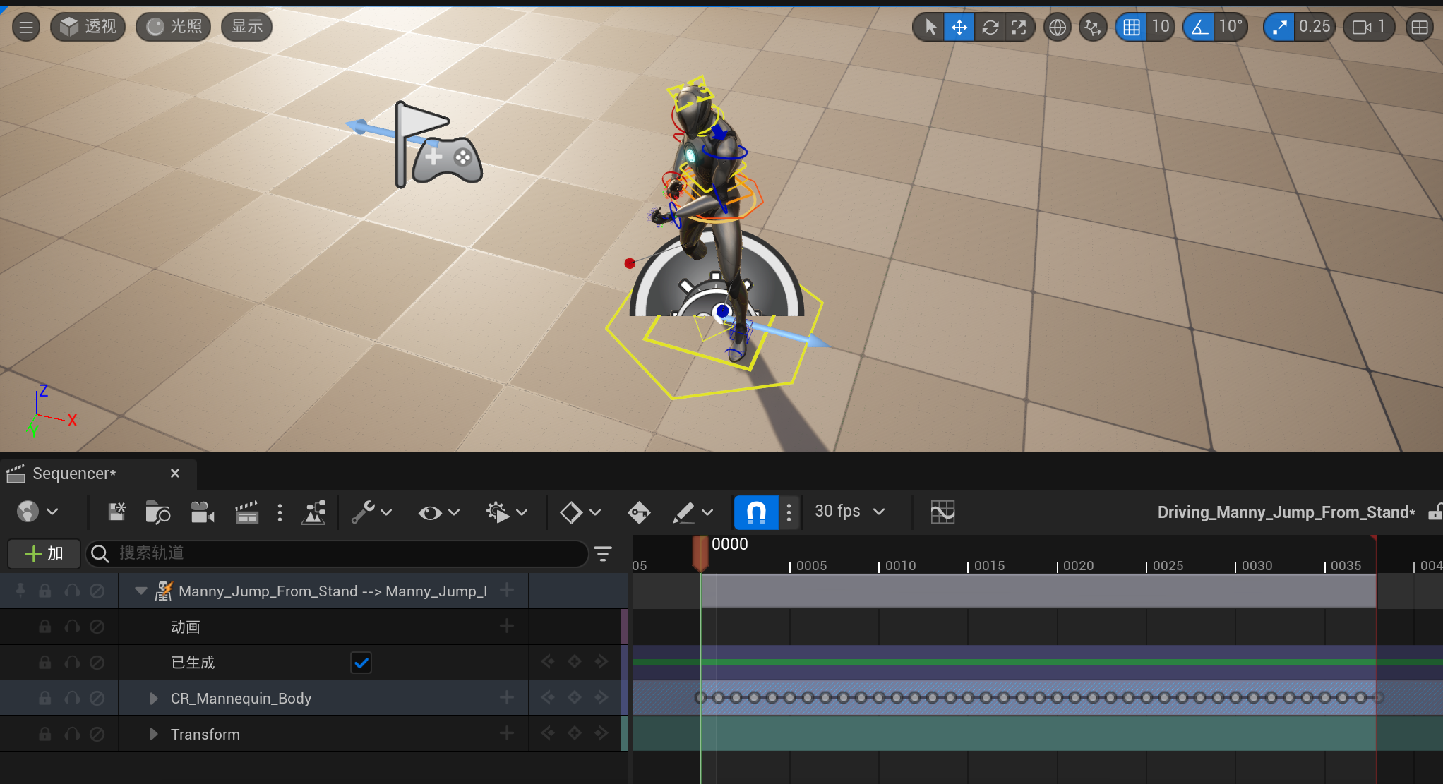The width and height of the screenshot is (1443, 784).
Task: Select the rotate transform tool
Action: [x=990, y=28]
